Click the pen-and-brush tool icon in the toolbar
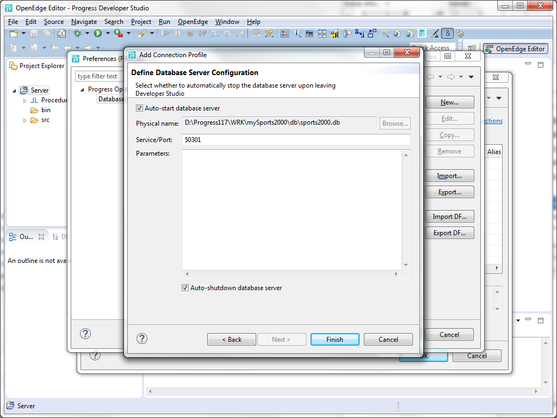This screenshot has height=418, width=557. 142,33
